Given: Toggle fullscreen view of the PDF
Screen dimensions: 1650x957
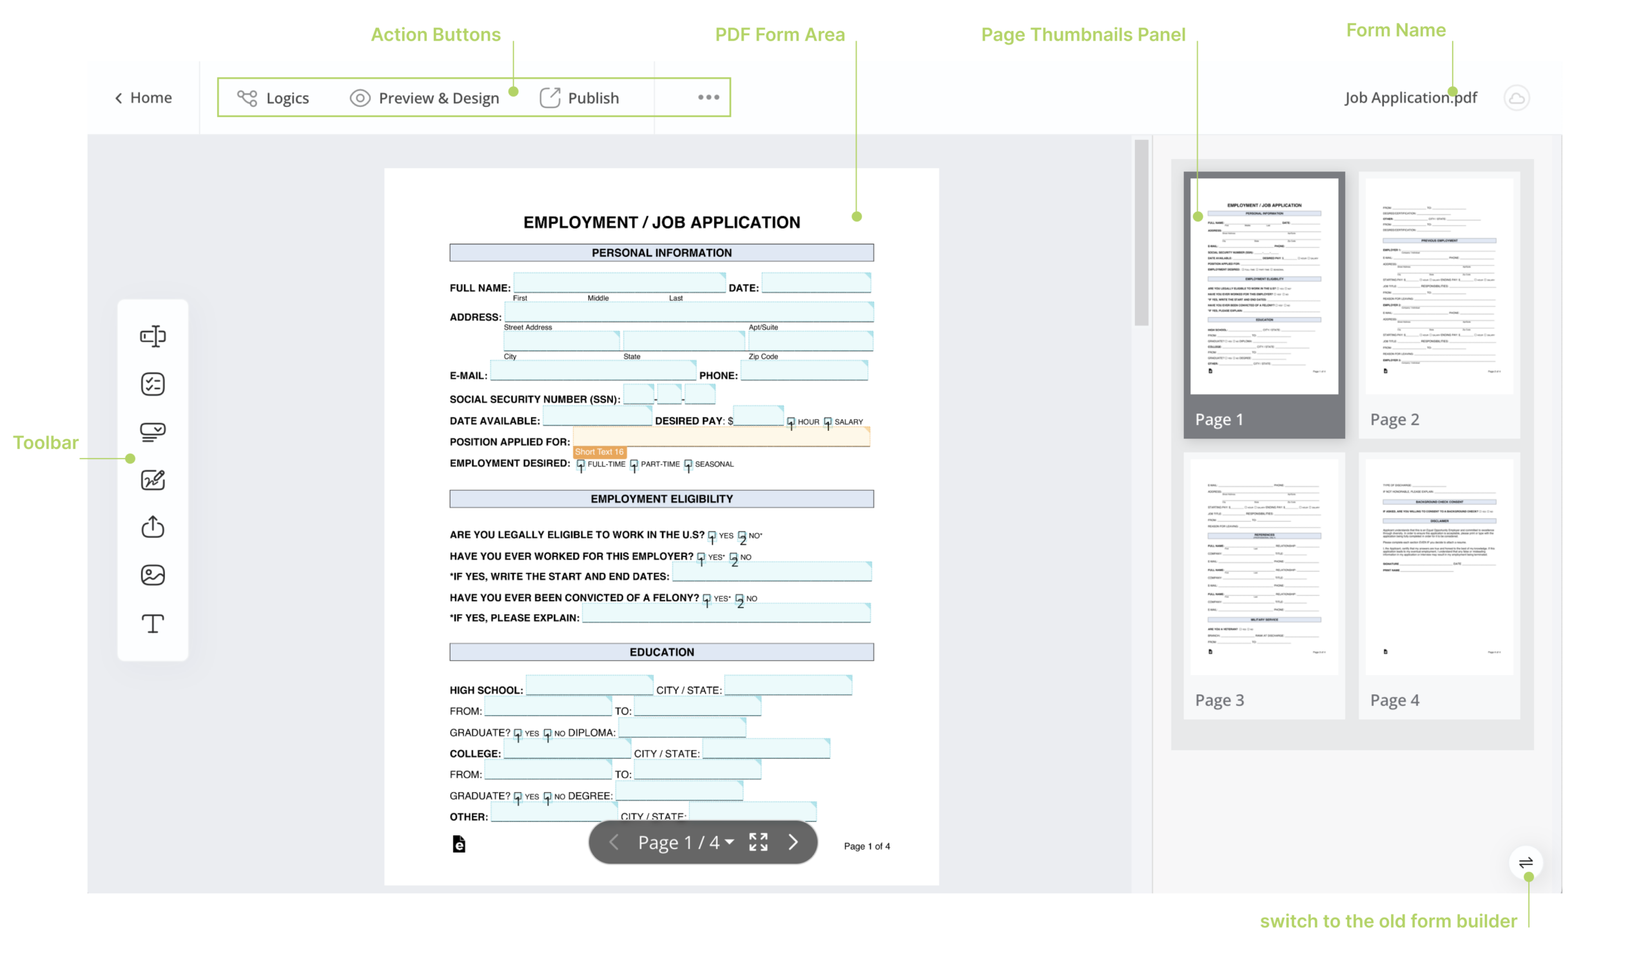Looking at the screenshot, I should point(758,842).
